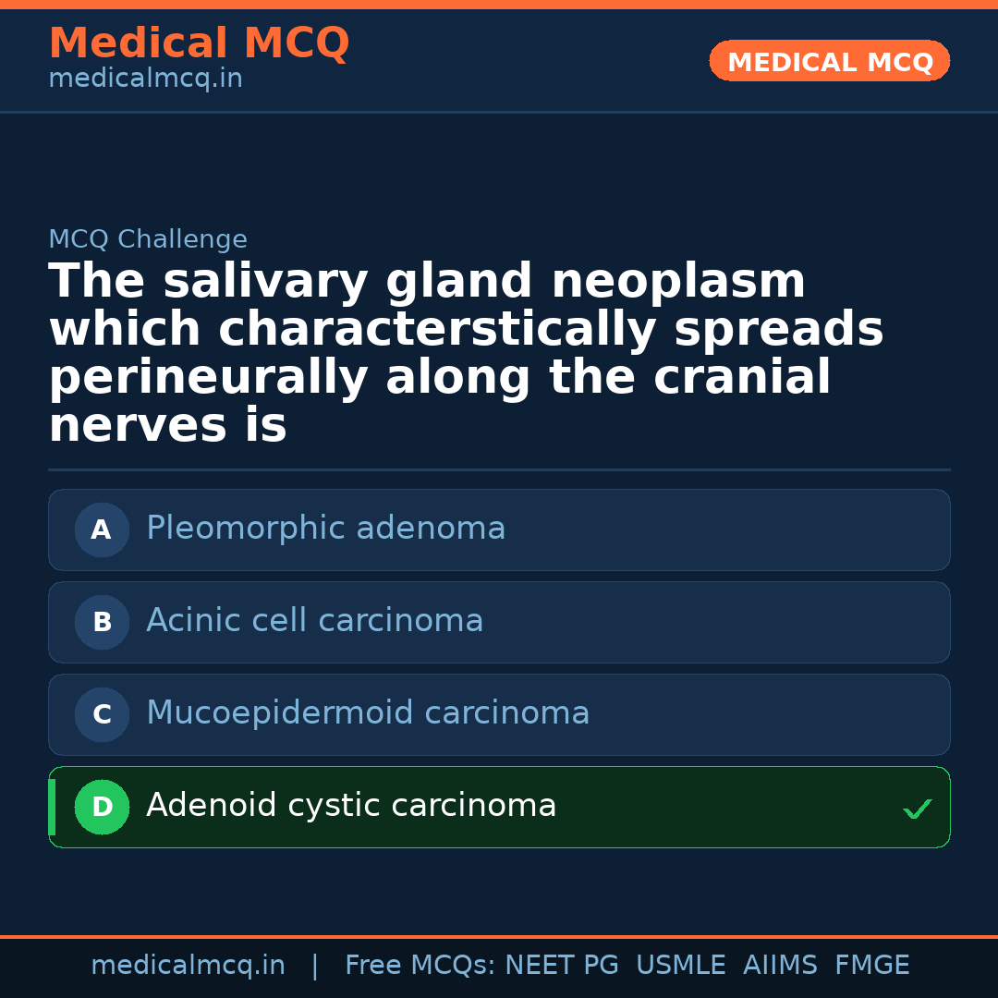998x998 pixels.
Task: Switch to the MCQ Challenge section label
Action: [148, 238]
